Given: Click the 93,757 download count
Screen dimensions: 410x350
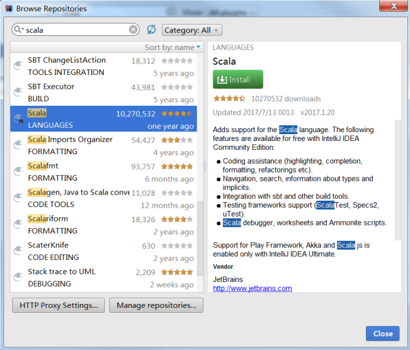Looking at the screenshot, I should (144, 167).
